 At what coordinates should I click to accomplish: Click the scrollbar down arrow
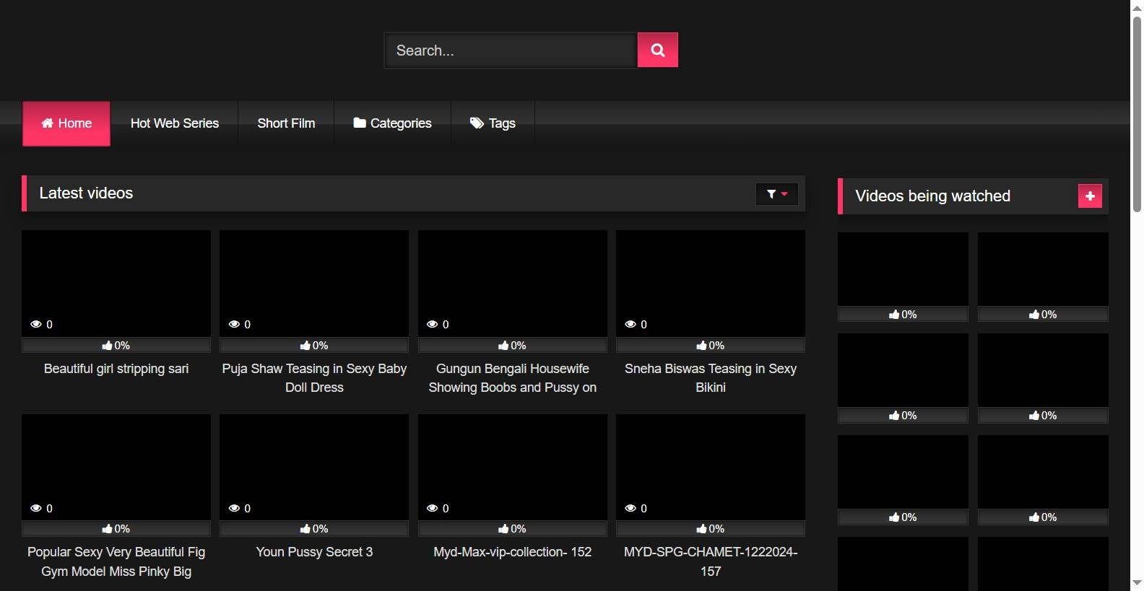[1137, 583]
